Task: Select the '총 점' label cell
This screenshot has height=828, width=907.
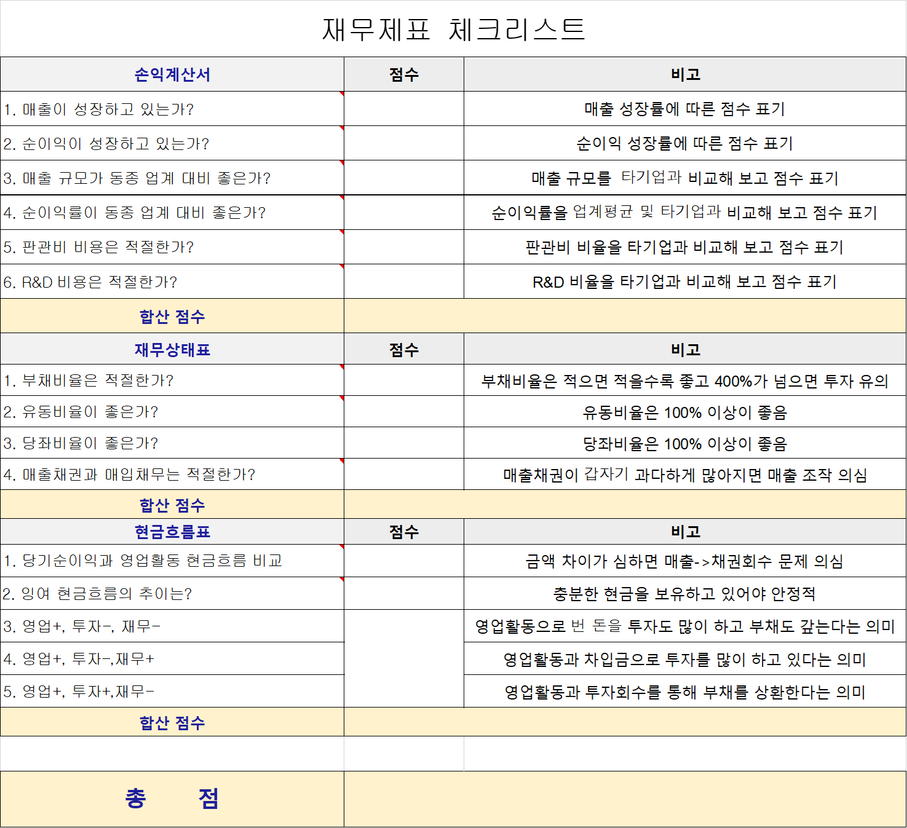Action: click(172, 799)
